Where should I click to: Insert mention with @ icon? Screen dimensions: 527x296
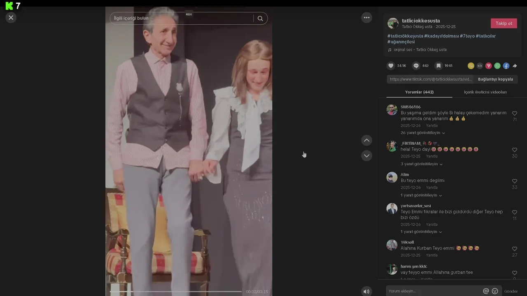(486, 291)
